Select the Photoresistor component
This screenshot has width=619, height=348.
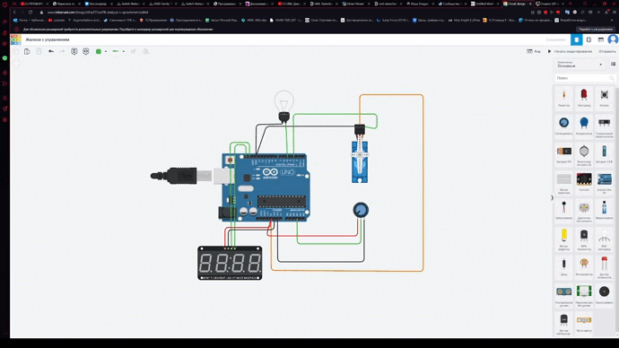coord(584,266)
